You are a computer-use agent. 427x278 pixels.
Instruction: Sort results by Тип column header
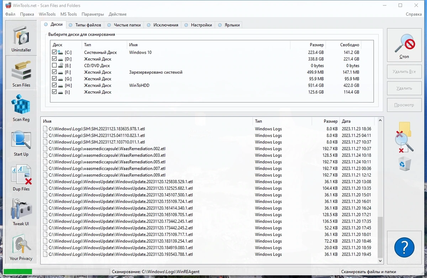pos(282,121)
